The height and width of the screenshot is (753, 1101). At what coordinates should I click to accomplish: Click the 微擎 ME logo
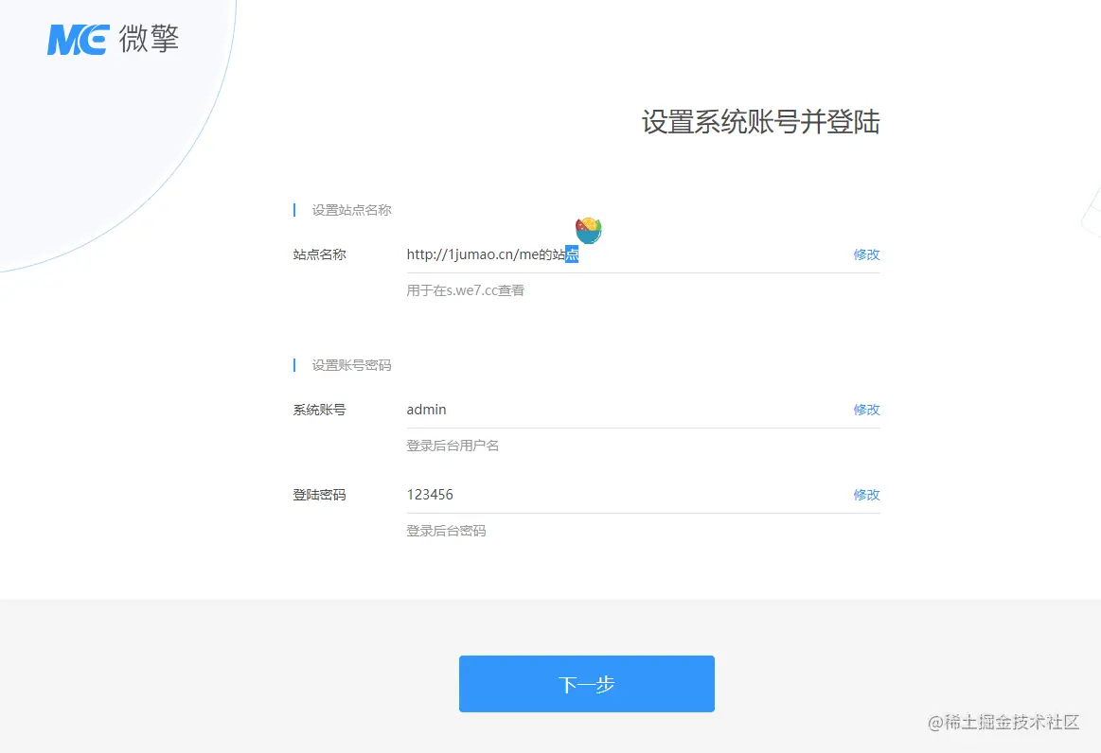pos(113,39)
